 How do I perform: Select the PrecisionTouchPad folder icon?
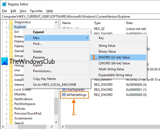coord(11,114)
